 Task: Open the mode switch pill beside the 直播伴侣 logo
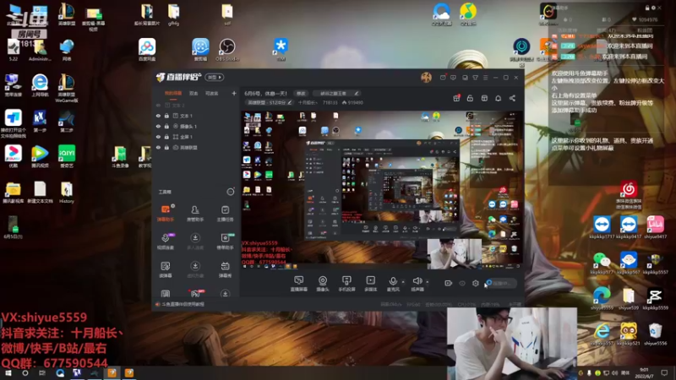coord(215,77)
